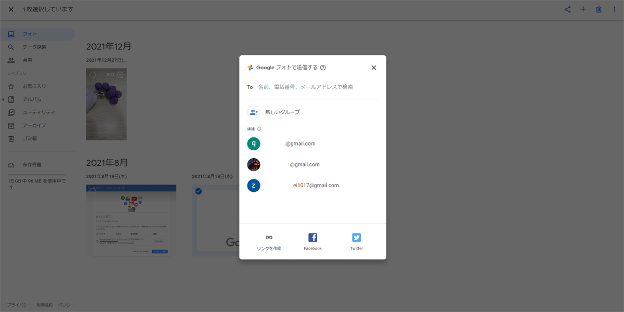
Task: Click the 2021年8月19日(木) date label
Action: tap(108, 177)
